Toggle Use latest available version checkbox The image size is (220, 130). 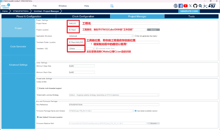[136, 111]
